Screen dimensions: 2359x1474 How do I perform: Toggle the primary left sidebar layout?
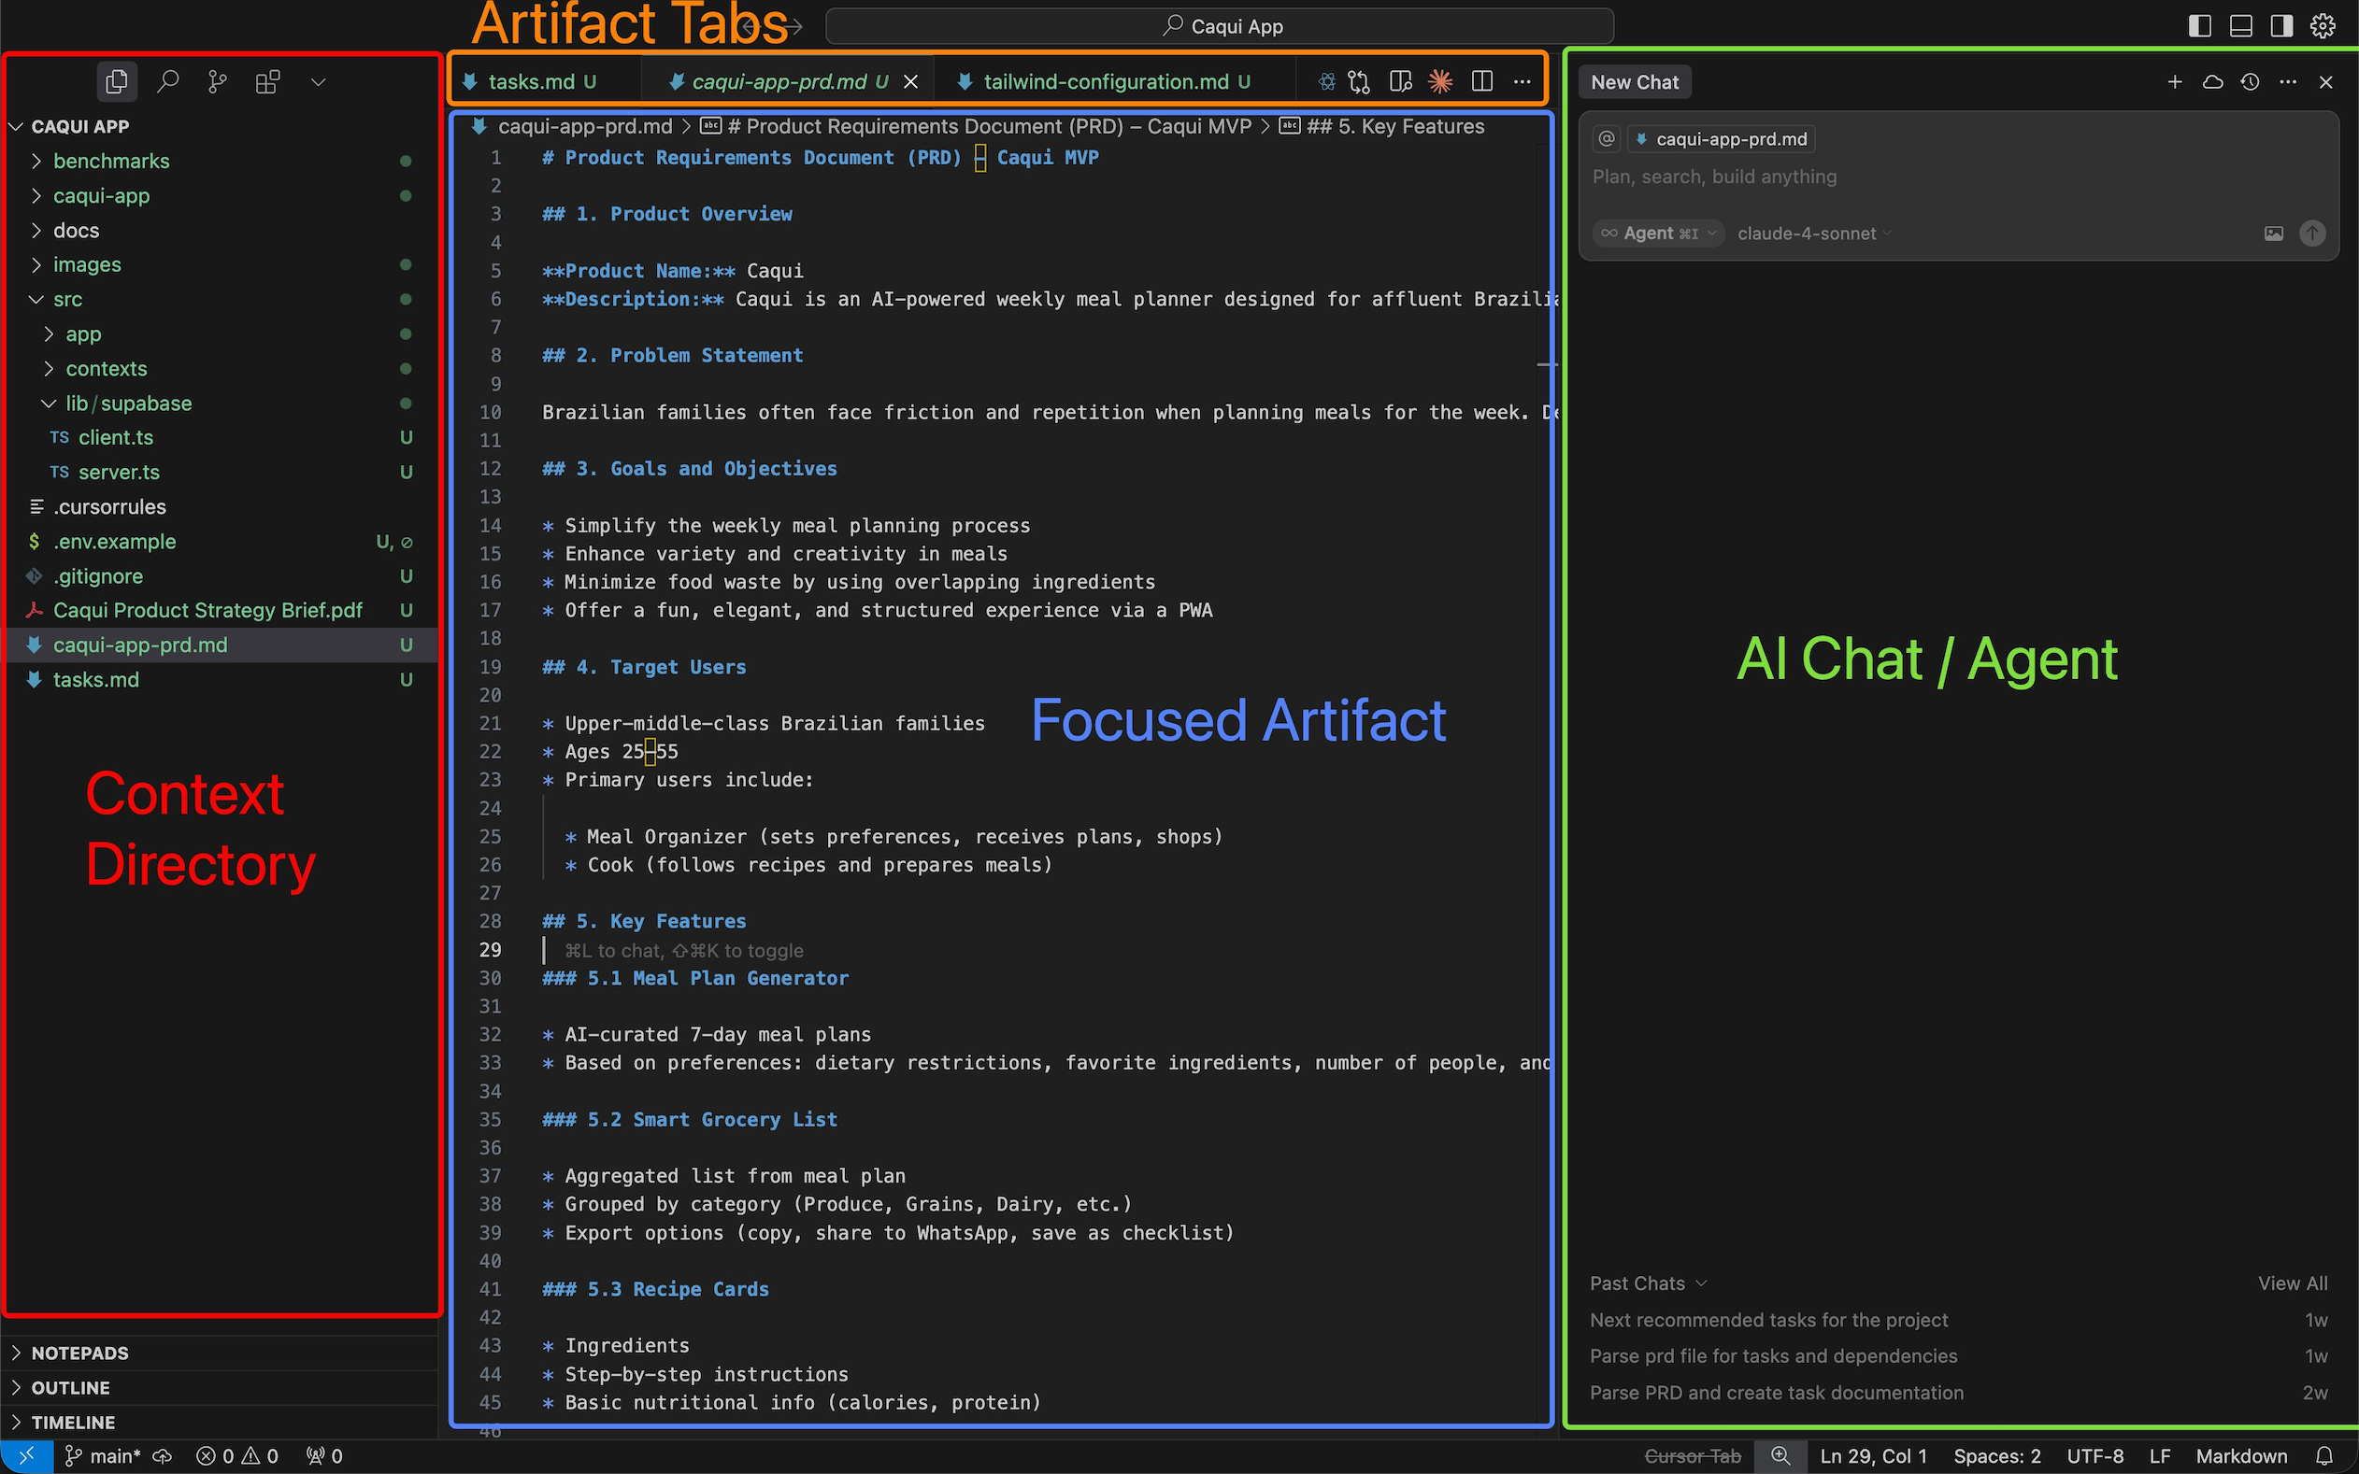(x=2199, y=26)
